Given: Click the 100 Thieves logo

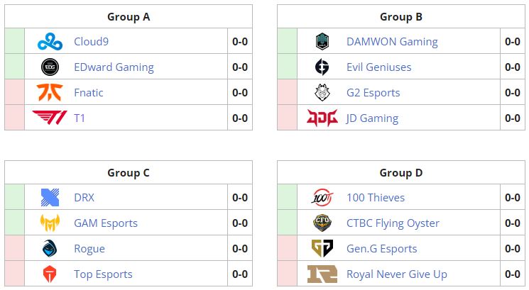Looking at the screenshot, I should tap(322, 198).
